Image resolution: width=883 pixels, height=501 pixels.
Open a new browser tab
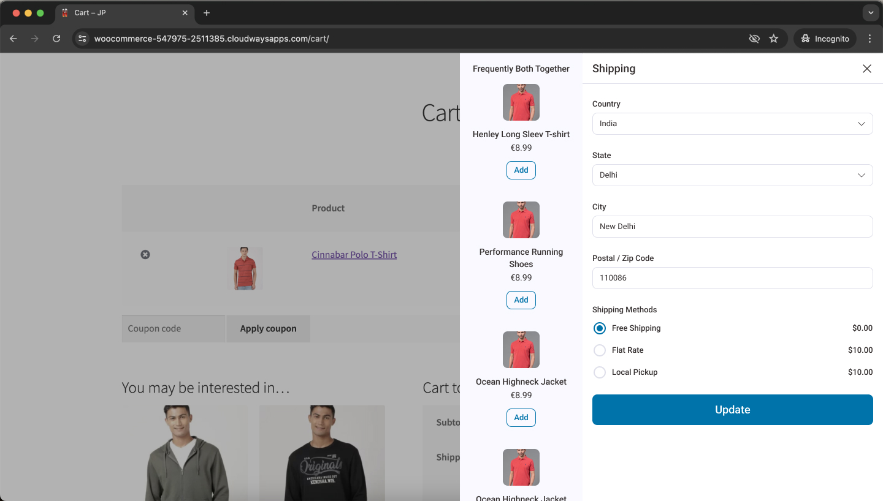click(x=207, y=12)
